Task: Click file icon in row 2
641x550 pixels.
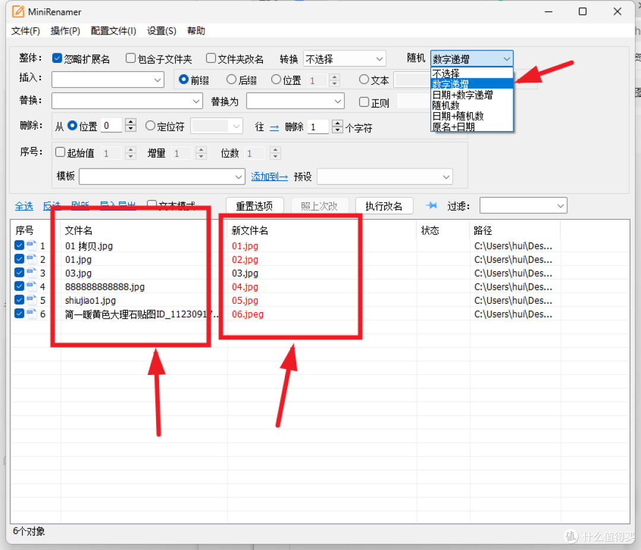Action: pos(31,259)
